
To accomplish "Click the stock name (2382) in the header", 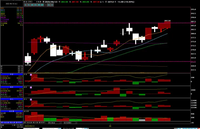I will pos(28,2).
